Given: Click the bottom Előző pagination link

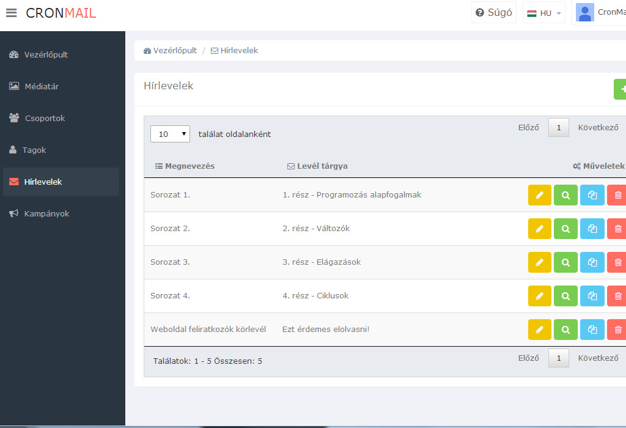Looking at the screenshot, I should point(528,358).
